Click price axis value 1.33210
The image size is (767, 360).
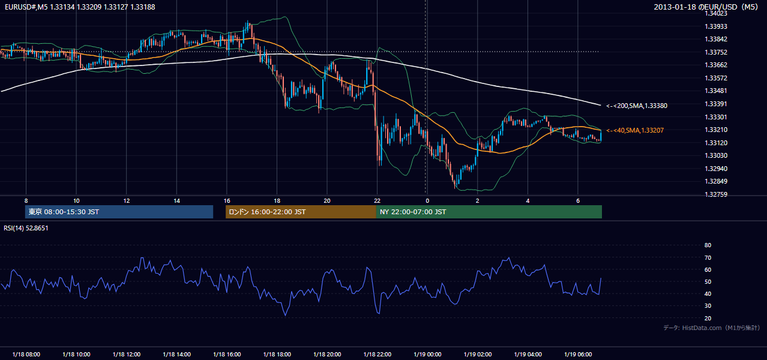[x=716, y=130]
